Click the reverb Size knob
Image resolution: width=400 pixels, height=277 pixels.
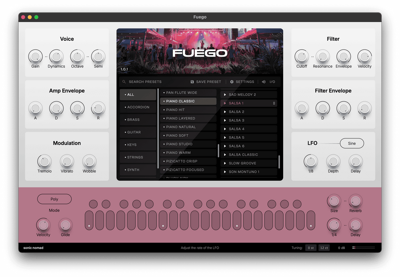(334, 201)
